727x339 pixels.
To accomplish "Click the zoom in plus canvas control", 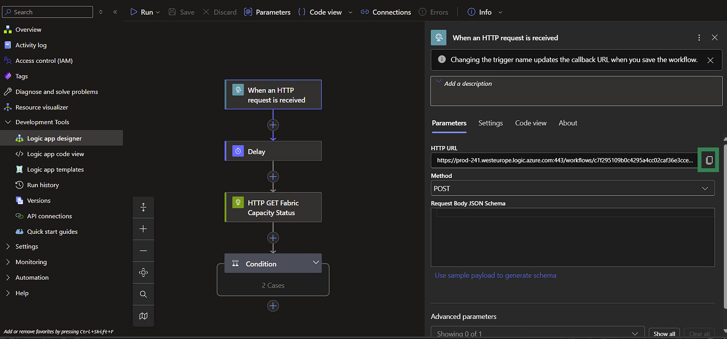I will pyautogui.click(x=143, y=229).
